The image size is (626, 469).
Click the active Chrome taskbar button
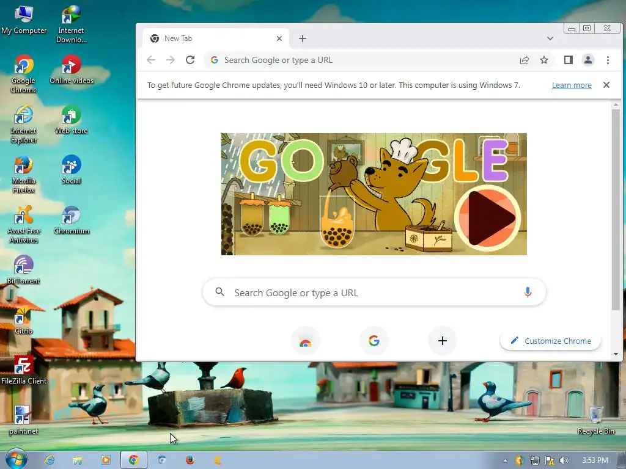(x=134, y=460)
